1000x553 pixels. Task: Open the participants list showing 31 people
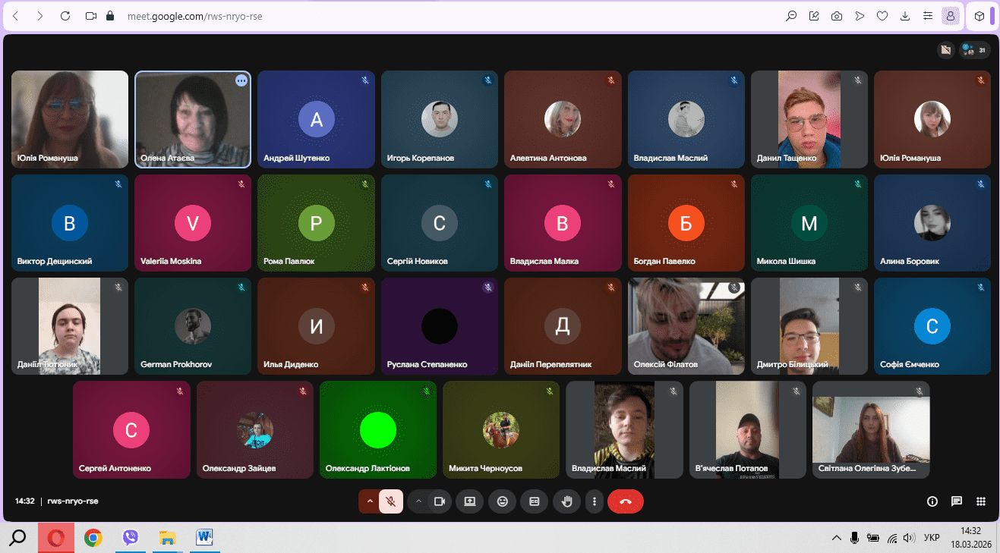pos(974,50)
